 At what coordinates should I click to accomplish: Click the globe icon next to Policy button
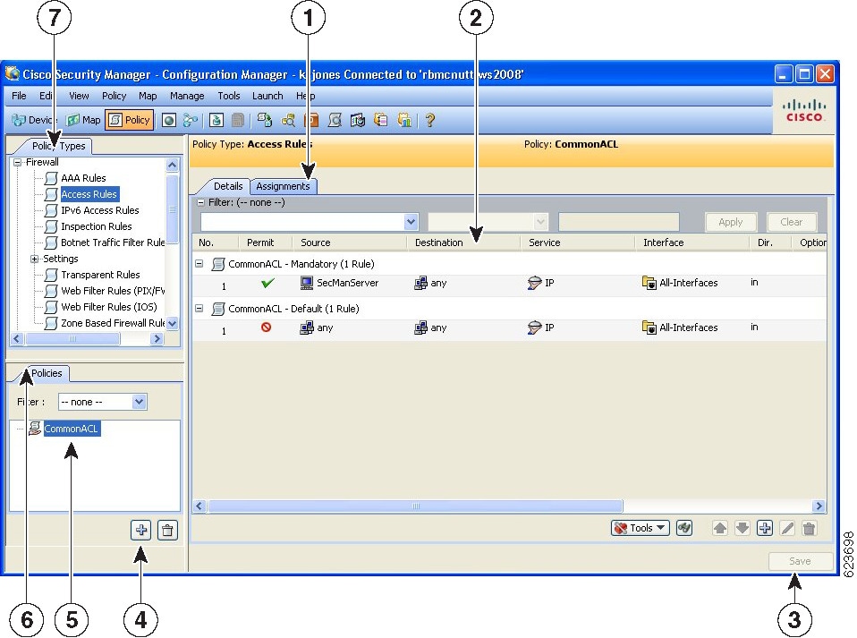tap(169, 120)
